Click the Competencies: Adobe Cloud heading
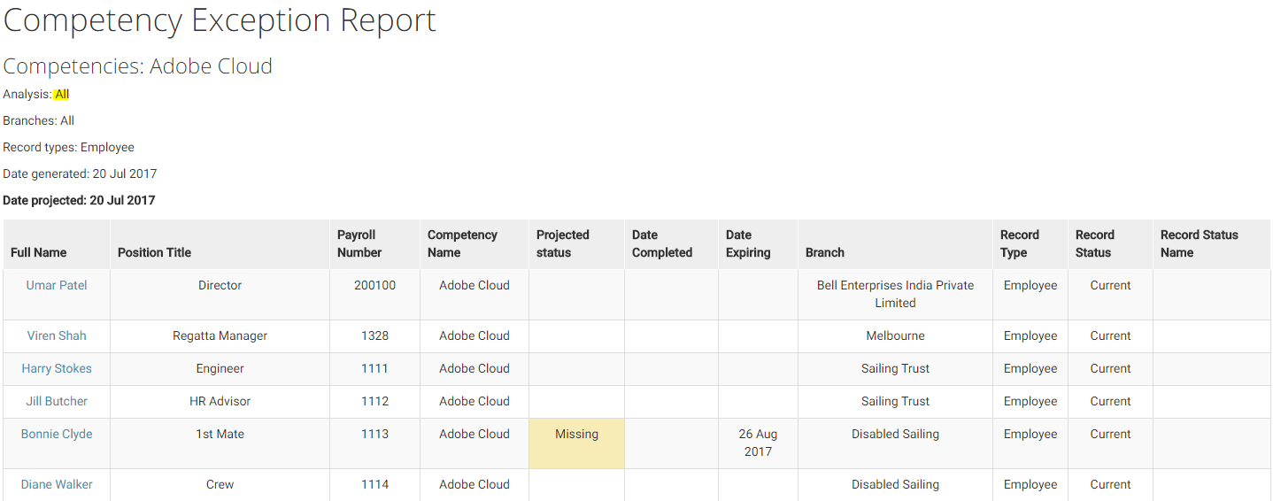1273x501 pixels. coord(138,66)
